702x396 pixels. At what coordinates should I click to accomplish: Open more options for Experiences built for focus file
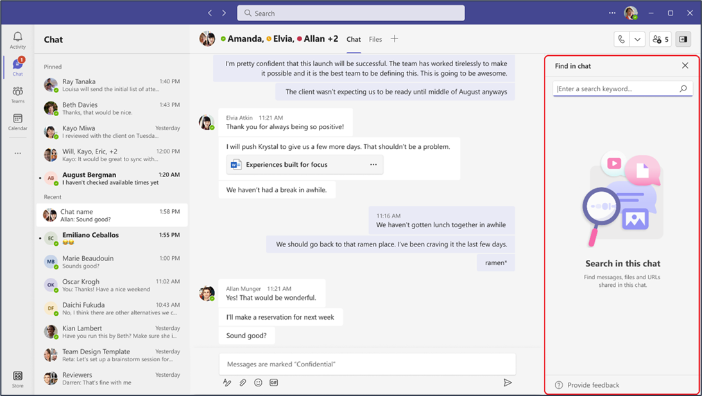click(x=373, y=164)
